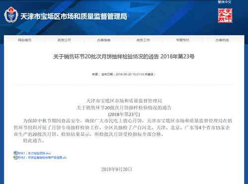The width and height of the screenshot is (248, 184).
Task: Open 办事热线 in the navigation bar
Action: coord(222,40)
